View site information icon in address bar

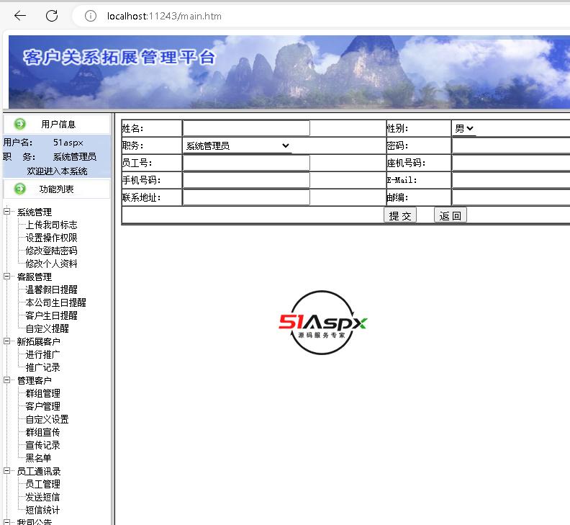pyautogui.click(x=91, y=16)
